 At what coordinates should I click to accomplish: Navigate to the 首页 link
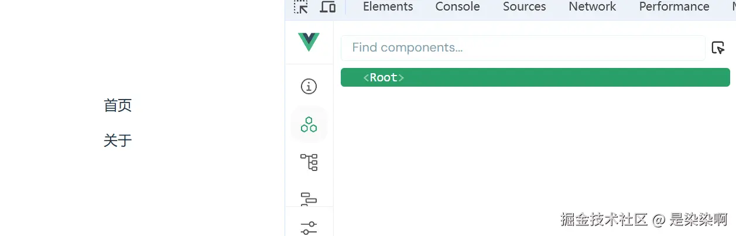[118, 105]
